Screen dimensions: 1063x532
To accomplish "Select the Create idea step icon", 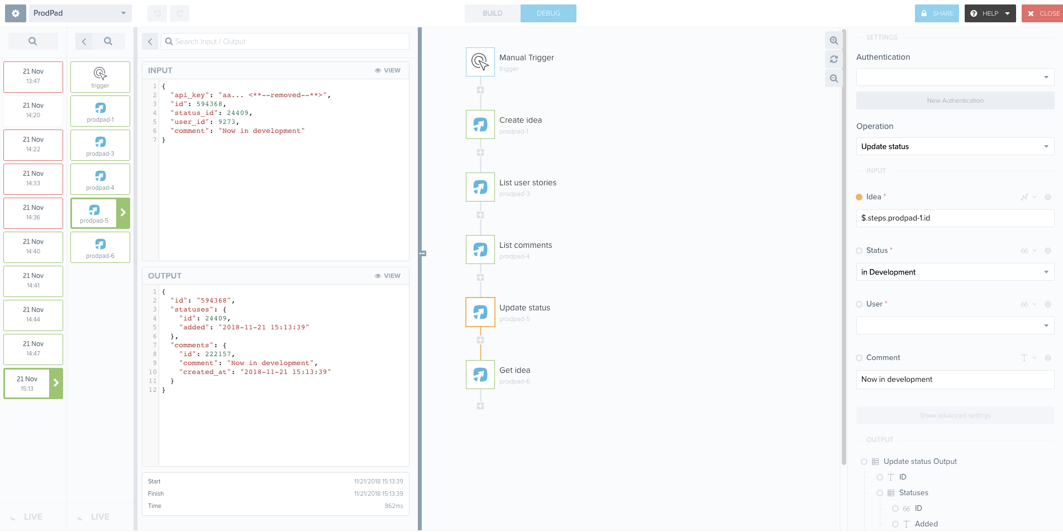I will (x=479, y=124).
